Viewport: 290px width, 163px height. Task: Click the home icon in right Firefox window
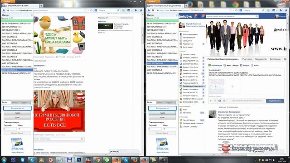(x=286, y=10)
